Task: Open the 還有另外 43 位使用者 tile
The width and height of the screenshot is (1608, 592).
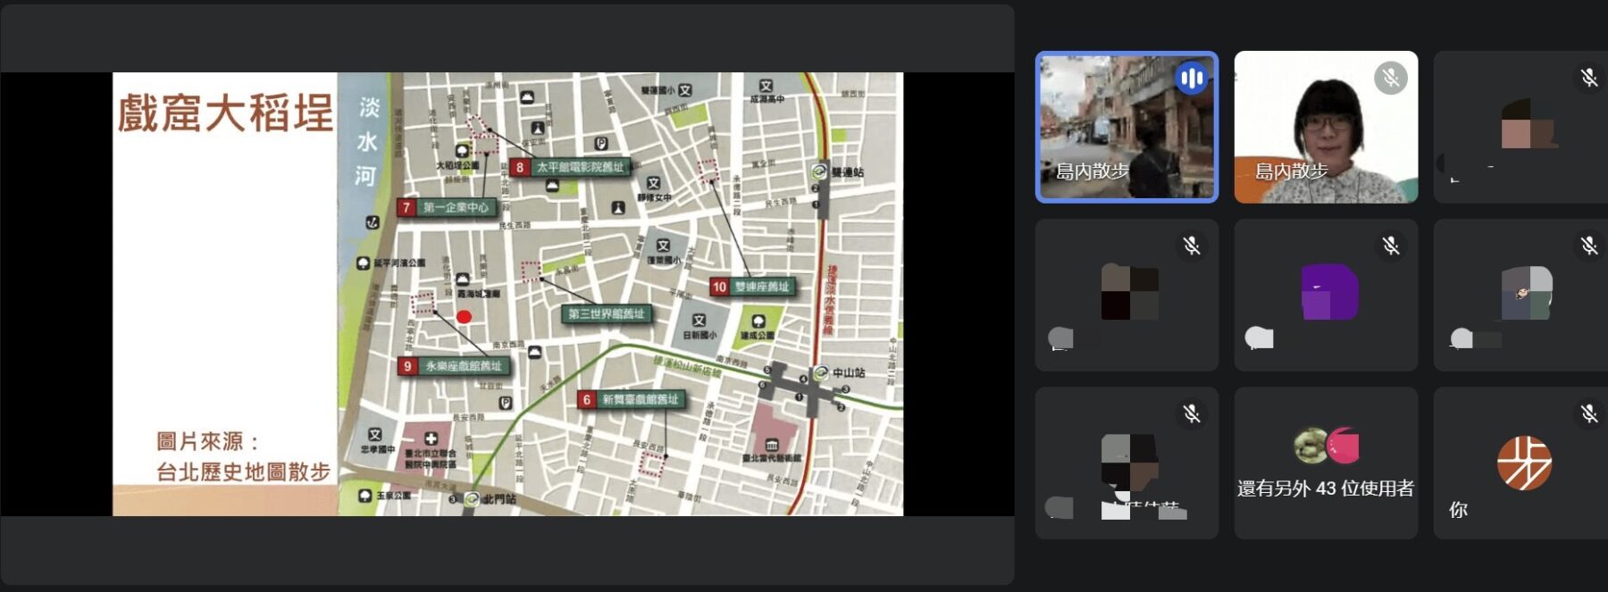Action: click(1326, 463)
